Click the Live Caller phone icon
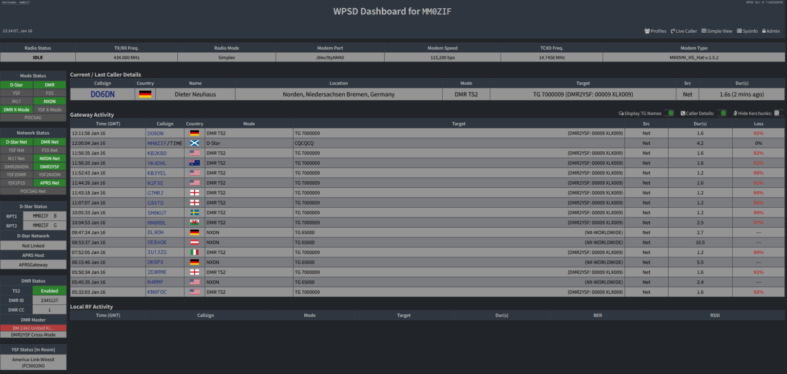Image resolution: width=787 pixels, height=374 pixels. coord(673,31)
